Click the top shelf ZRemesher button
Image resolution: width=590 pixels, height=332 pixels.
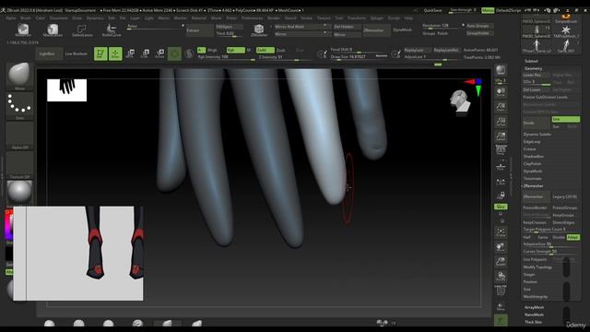click(x=377, y=30)
